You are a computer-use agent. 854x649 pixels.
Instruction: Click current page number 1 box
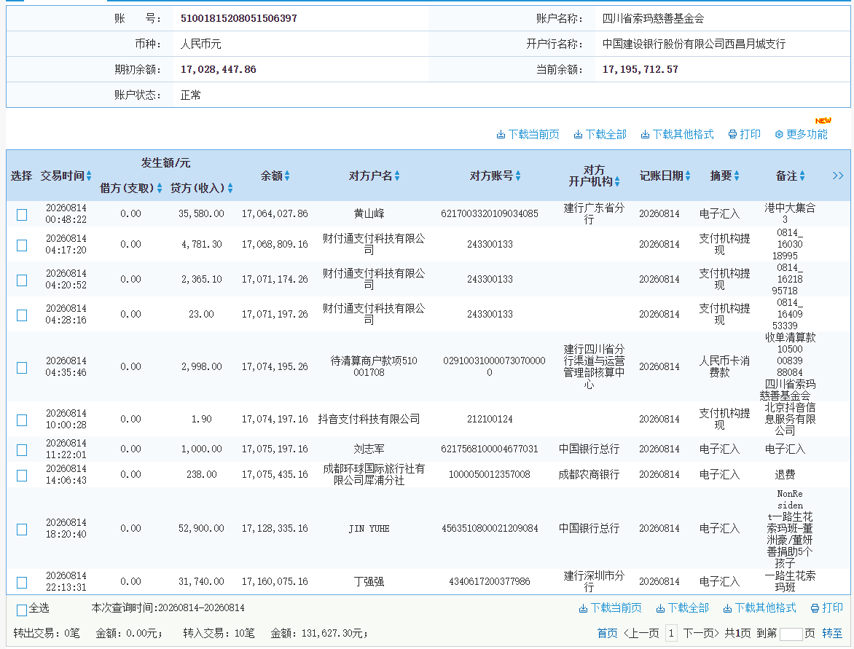pos(671,633)
